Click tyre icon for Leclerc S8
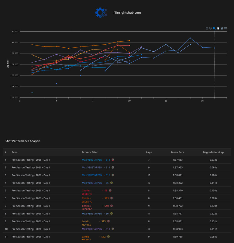Viewport: 234px width, 243px height. (110, 190)
